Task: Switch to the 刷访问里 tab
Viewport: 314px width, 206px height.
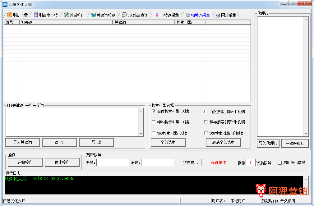Action: pyautogui.click(x=17, y=15)
